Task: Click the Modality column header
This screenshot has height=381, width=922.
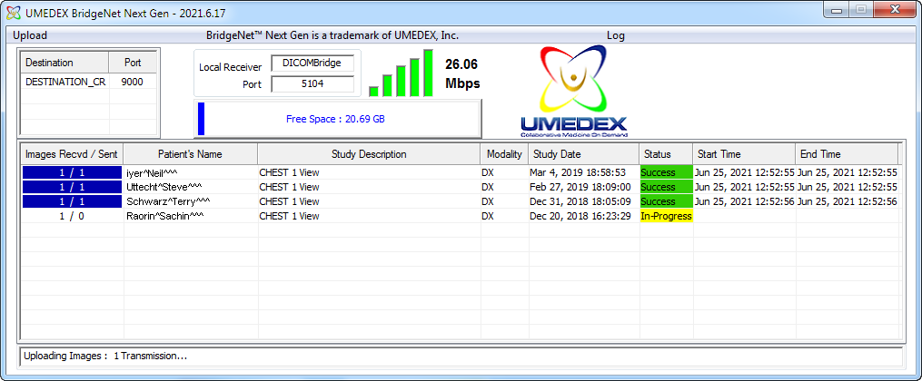Action: pyautogui.click(x=504, y=154)
